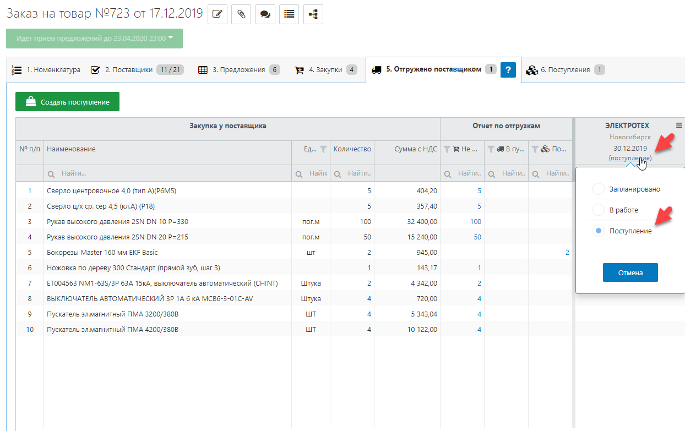Viewport: 685px width, 431px height.
Task: Click filter icon in Ед. column header
Action: pyautogui.click(x=323, y=149)
